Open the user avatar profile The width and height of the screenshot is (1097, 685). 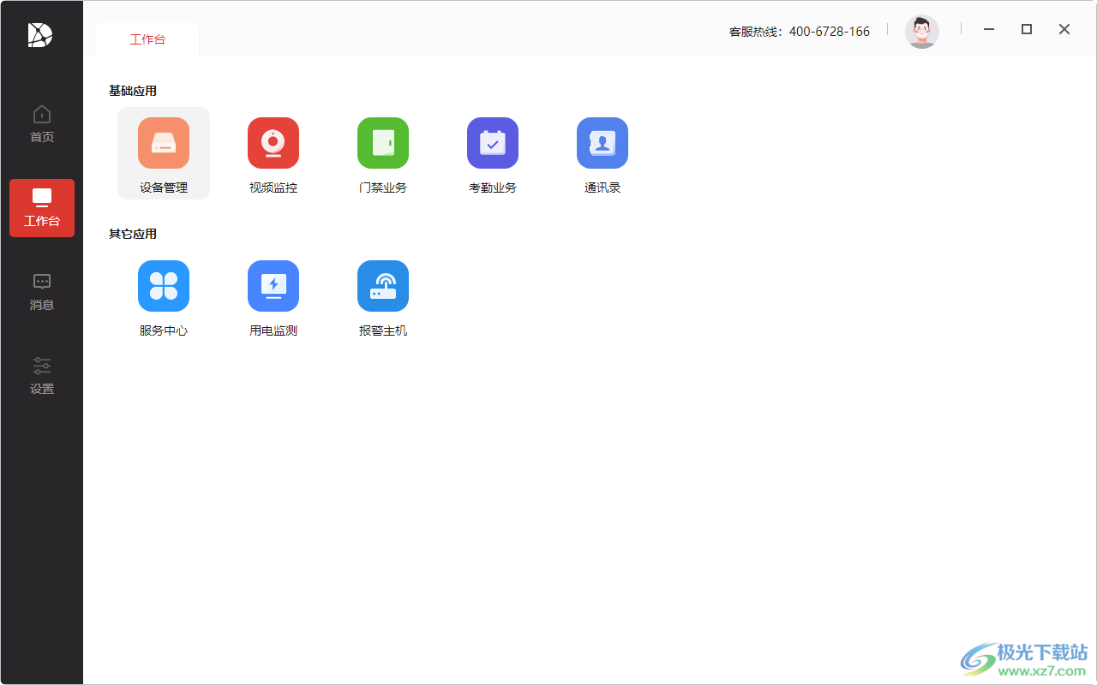(922, 32)
